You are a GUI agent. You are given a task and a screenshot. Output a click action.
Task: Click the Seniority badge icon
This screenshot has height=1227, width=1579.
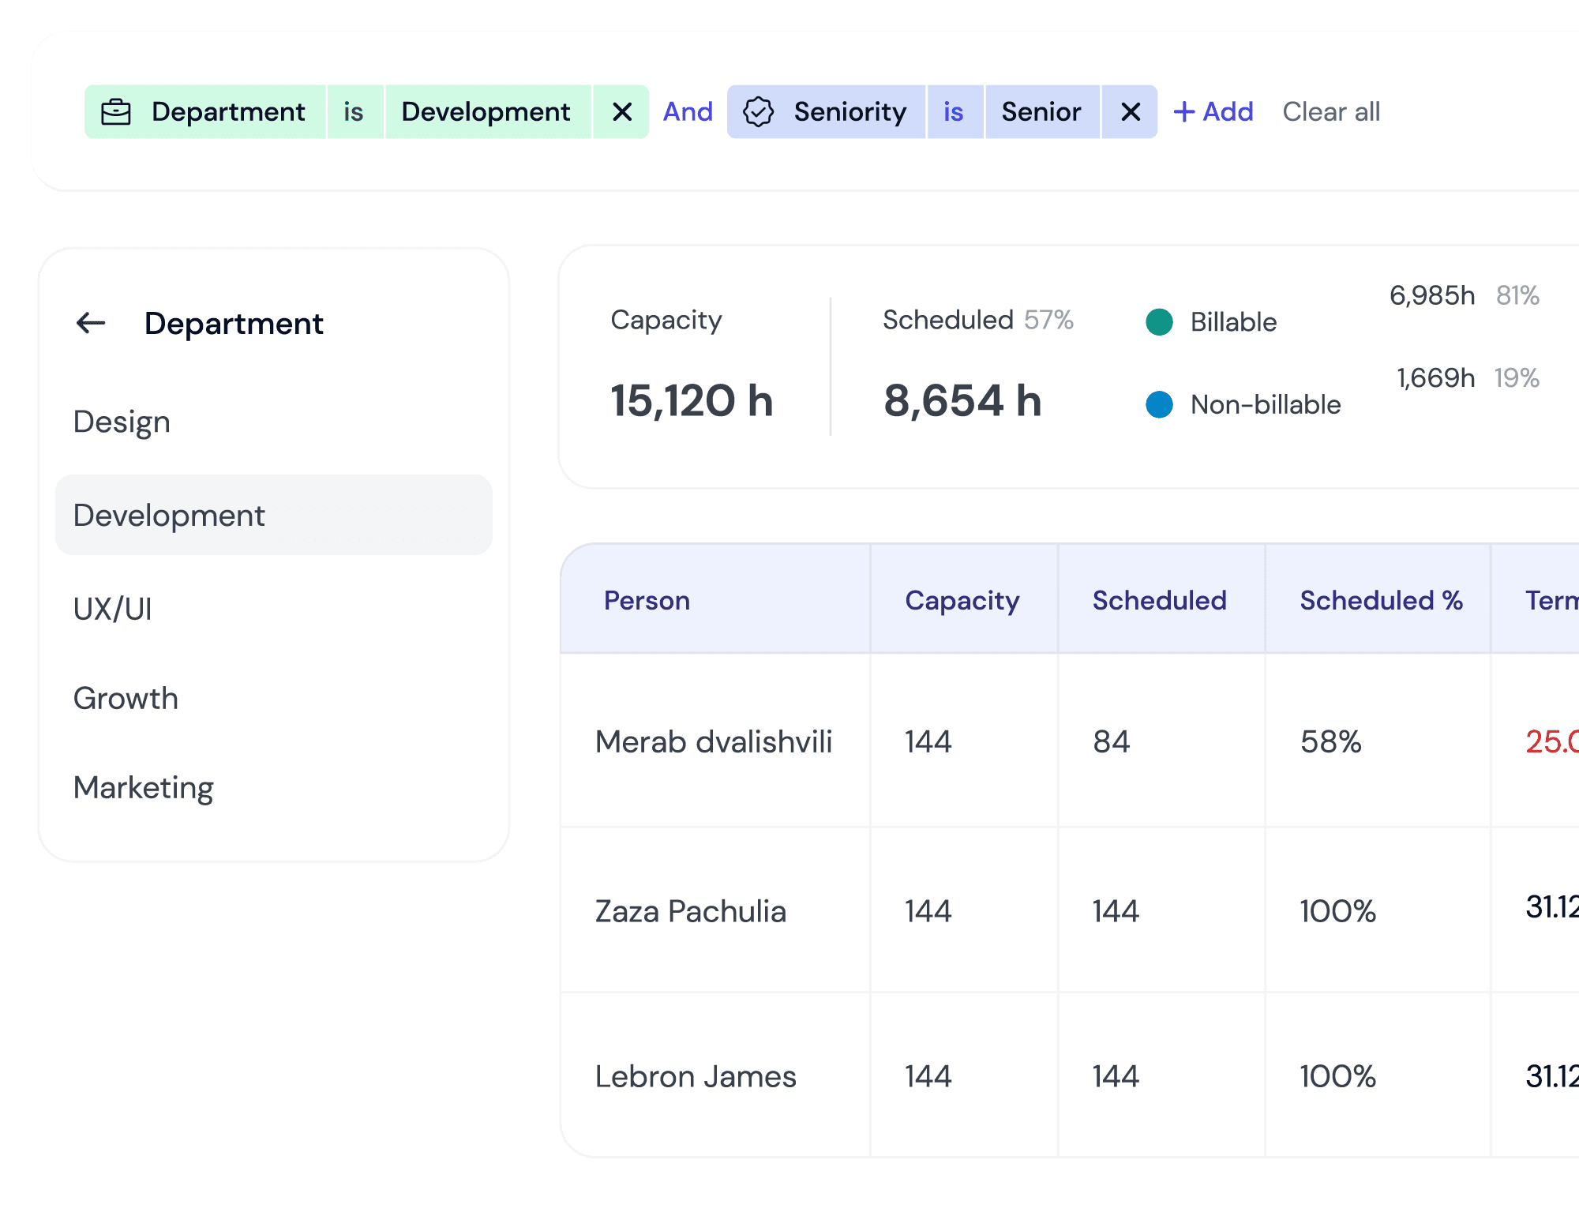point(758,112)
